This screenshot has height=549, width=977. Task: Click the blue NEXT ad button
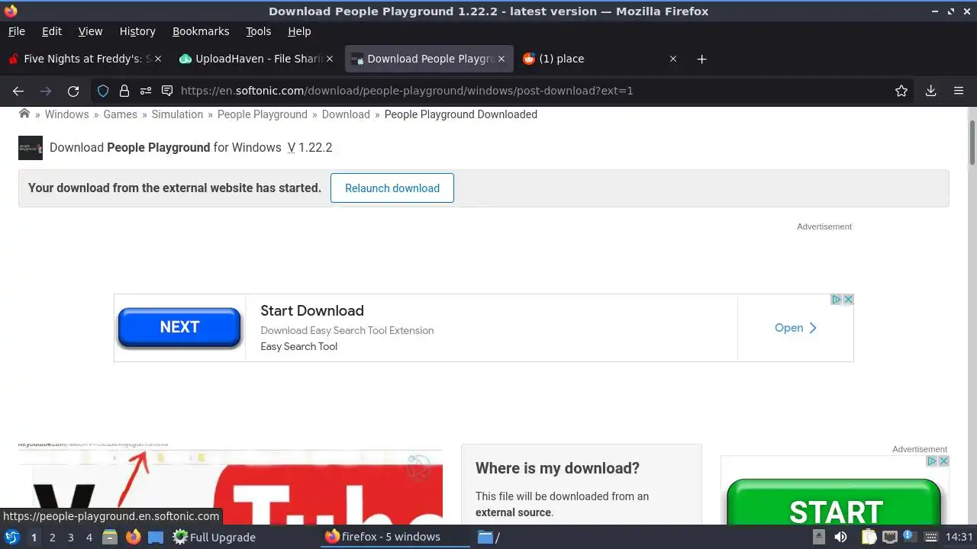(179, 327)
